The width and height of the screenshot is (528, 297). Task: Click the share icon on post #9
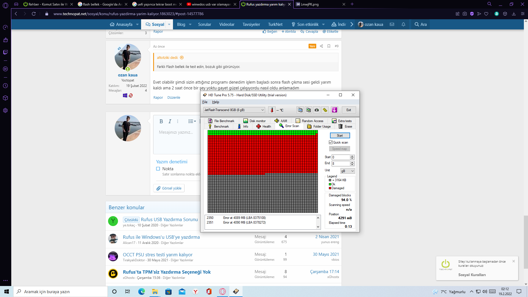point(321,46)
